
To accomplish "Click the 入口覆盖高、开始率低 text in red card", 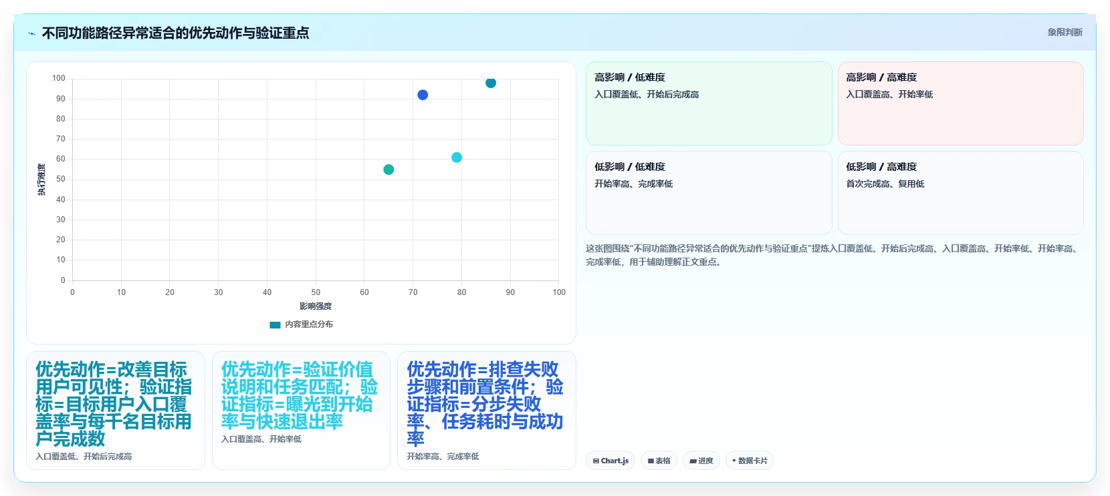I will [889, 95].
